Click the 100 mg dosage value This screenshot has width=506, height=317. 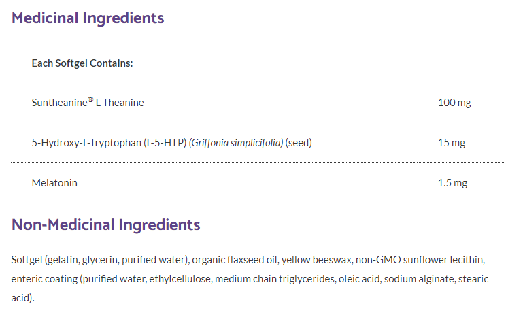coord(454,103)
